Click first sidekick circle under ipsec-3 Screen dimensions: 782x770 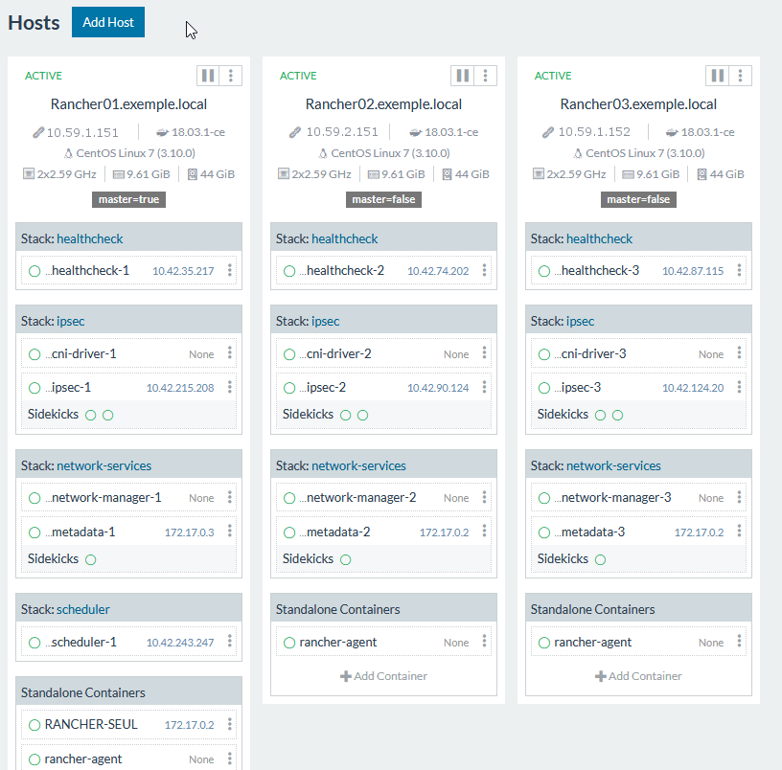click(x=601, y=415)
